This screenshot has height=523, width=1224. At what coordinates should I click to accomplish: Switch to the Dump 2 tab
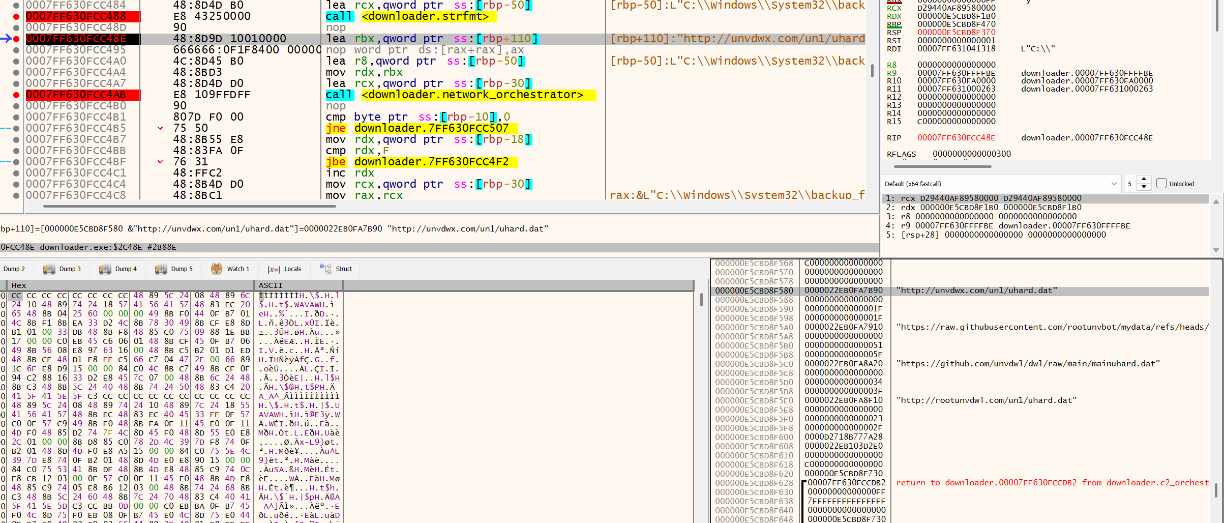[14, 269]
